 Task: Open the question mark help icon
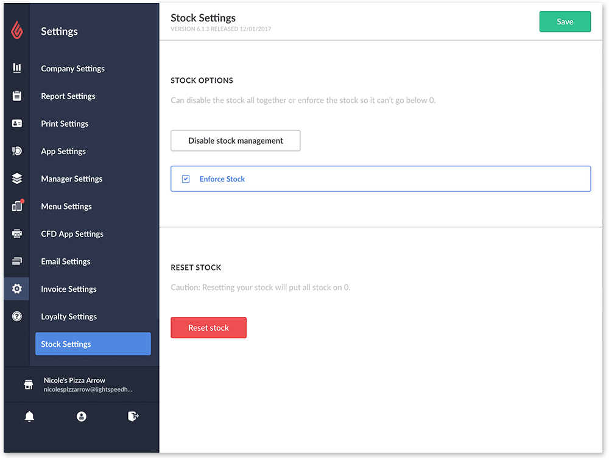(x=16, y=316)
